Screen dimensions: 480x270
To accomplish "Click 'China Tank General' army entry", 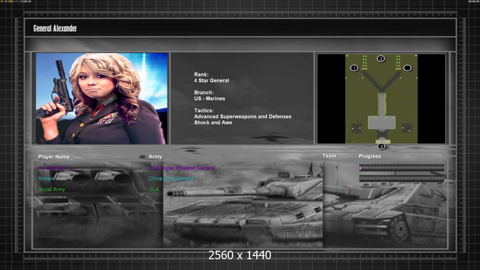I will [172, 179].
